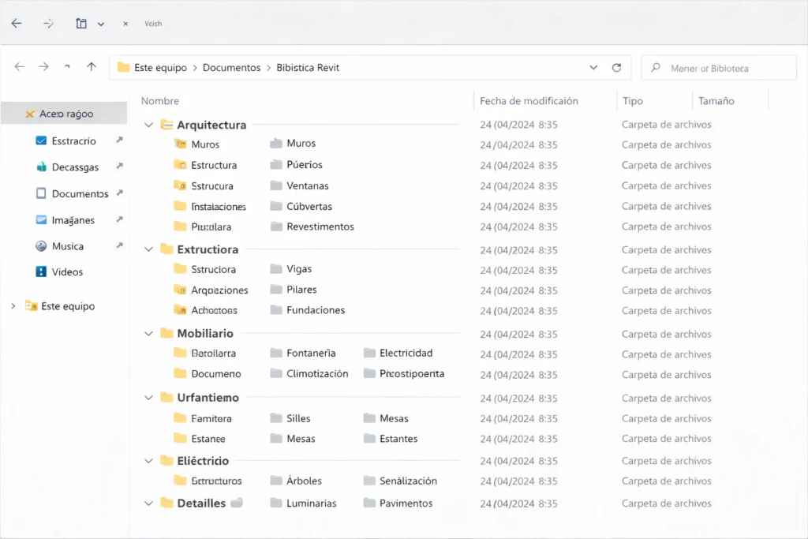Sort by Fecha de modificación column
The height and width of the screenshot is (539, 808).
point(529,101)
